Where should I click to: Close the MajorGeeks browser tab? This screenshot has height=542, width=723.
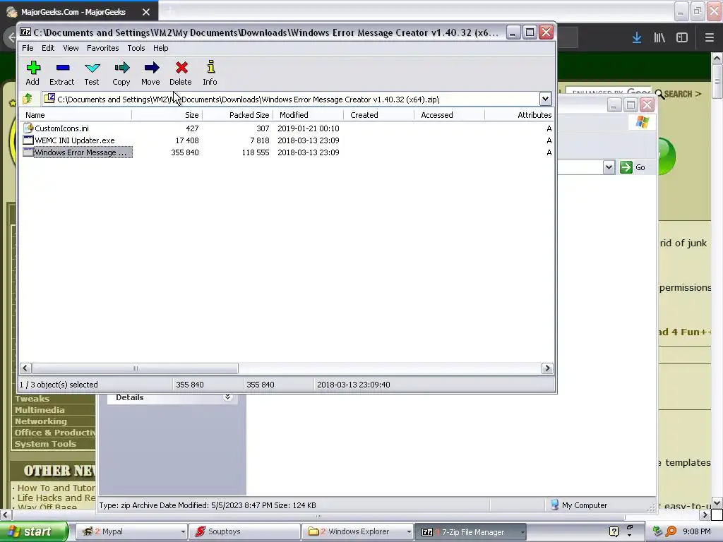146,12
